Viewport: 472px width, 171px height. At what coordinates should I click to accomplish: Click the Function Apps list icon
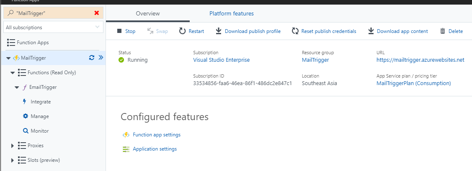11,43
